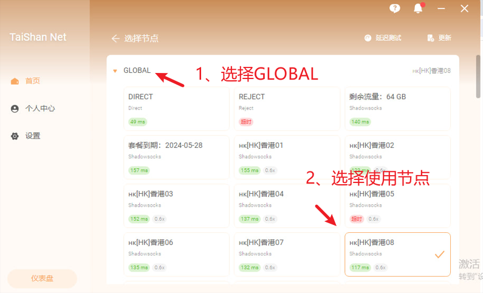Click the 设置 gear icon

pyautogui.click(x=15, y=136)
